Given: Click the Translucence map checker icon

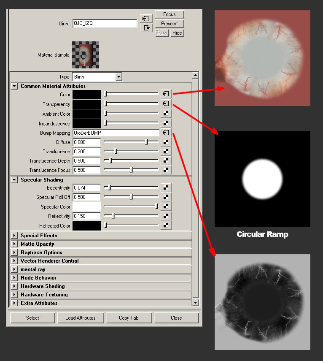Looking at the screenshot, I should 166,151.
